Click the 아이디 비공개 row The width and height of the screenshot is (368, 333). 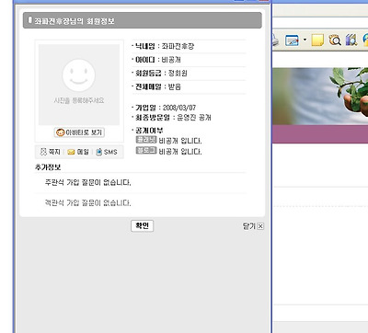(189, 60)
